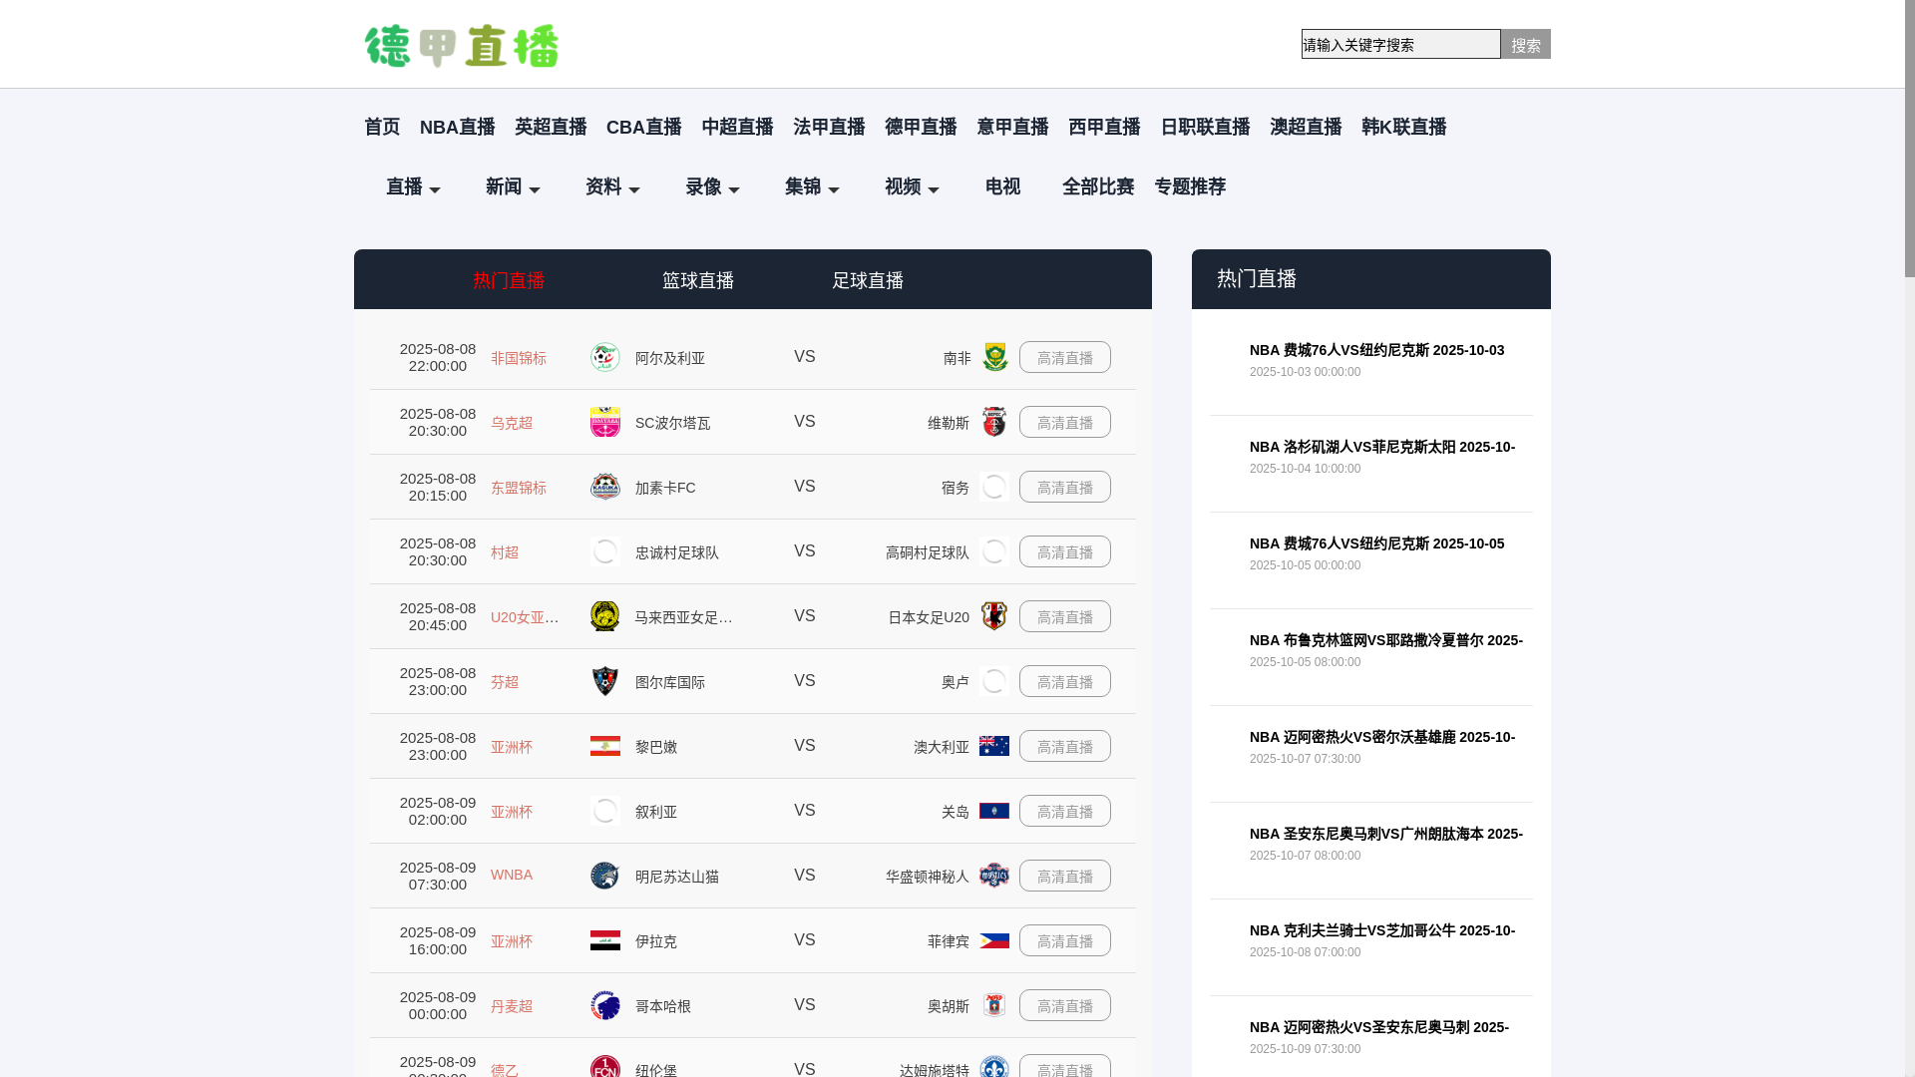Open the 电视 menu item
This screenshot has height=1077, width=1915.
[1002, 186]
